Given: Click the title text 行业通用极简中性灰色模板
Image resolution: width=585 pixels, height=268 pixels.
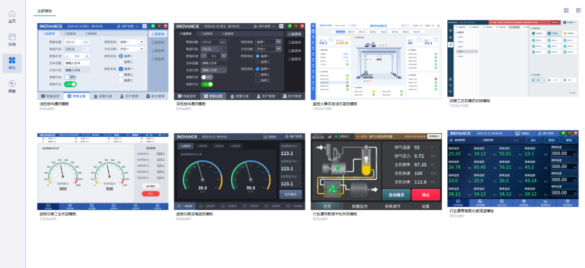Looking at the screenshot, I should 335,214.
